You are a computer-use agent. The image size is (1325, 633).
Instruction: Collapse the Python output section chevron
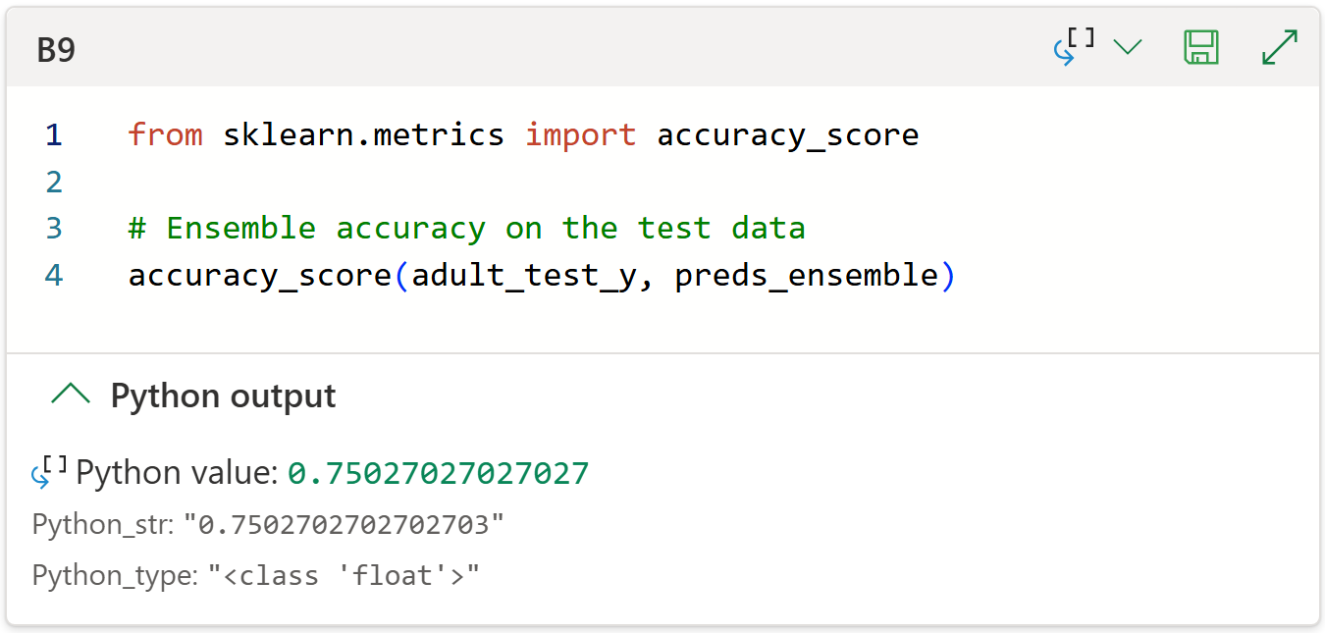pos(71,396)
